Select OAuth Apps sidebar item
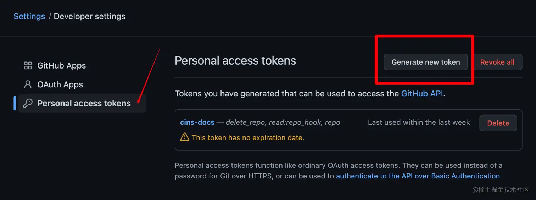536x200 pixels. 60,84
